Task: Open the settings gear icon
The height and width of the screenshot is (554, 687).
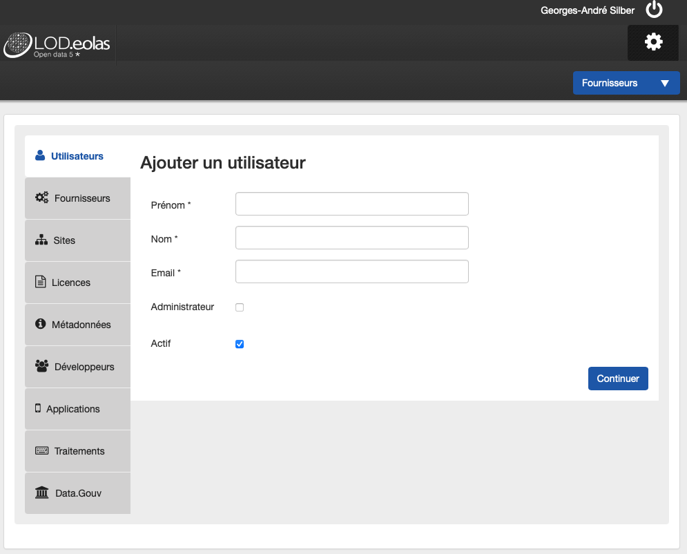Action: coord(653,42)
